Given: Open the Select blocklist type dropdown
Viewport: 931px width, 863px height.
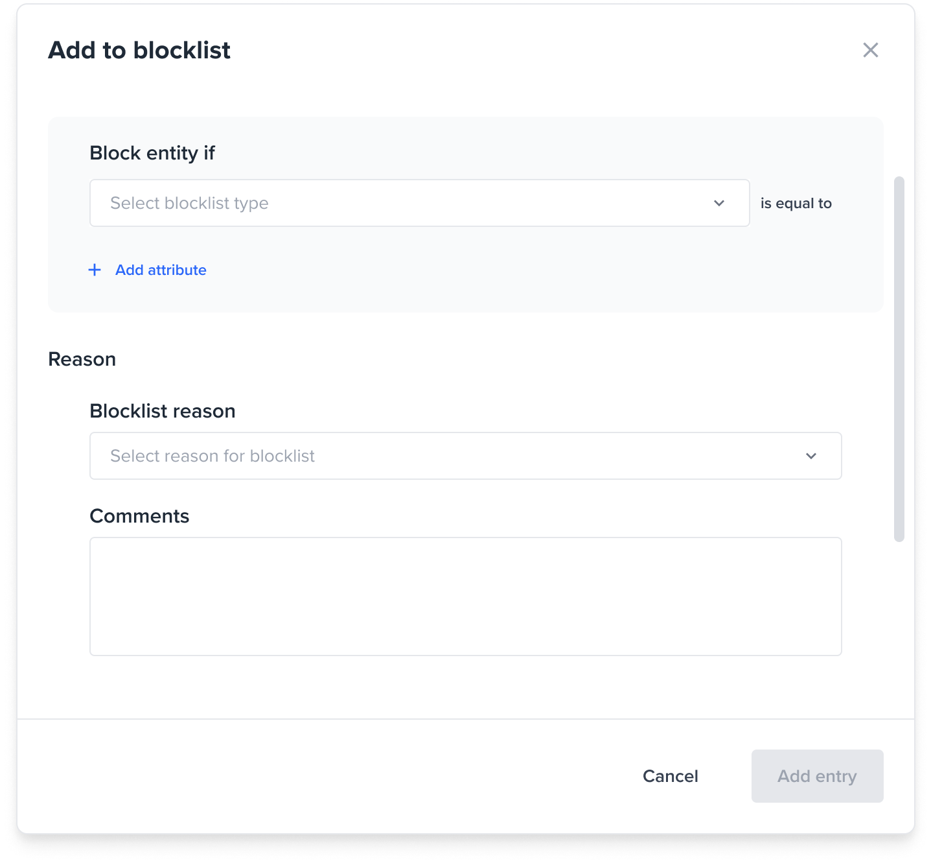Looking at the screenshot, I should point(419,203).
